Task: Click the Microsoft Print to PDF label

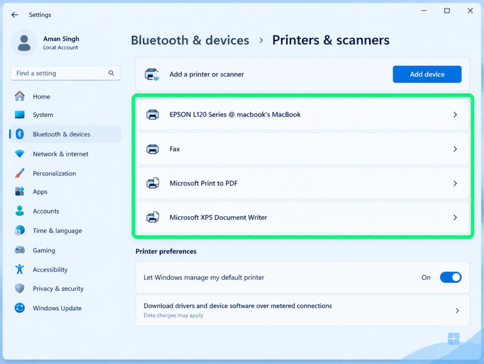Action: pyautogui.click(x=203, y=183)
